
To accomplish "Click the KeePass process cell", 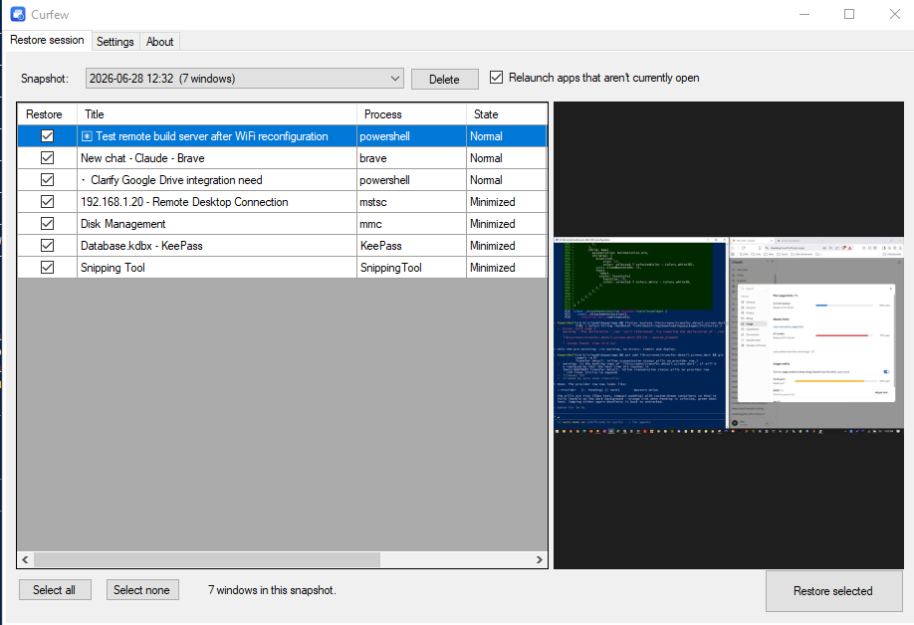I will click(411, 245).
